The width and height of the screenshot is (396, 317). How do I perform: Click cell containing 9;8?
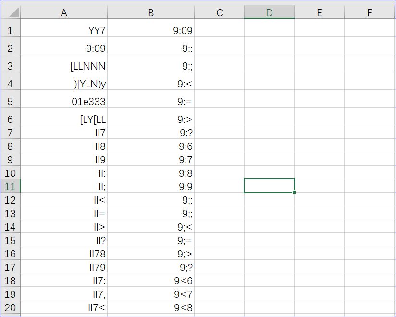(151, 173)
